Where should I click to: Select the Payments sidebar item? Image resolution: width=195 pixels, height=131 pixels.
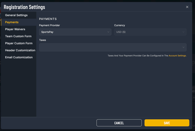click(x=12, y=22)
